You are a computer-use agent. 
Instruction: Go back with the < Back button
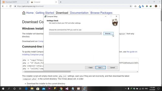click(x=90, y=67)
